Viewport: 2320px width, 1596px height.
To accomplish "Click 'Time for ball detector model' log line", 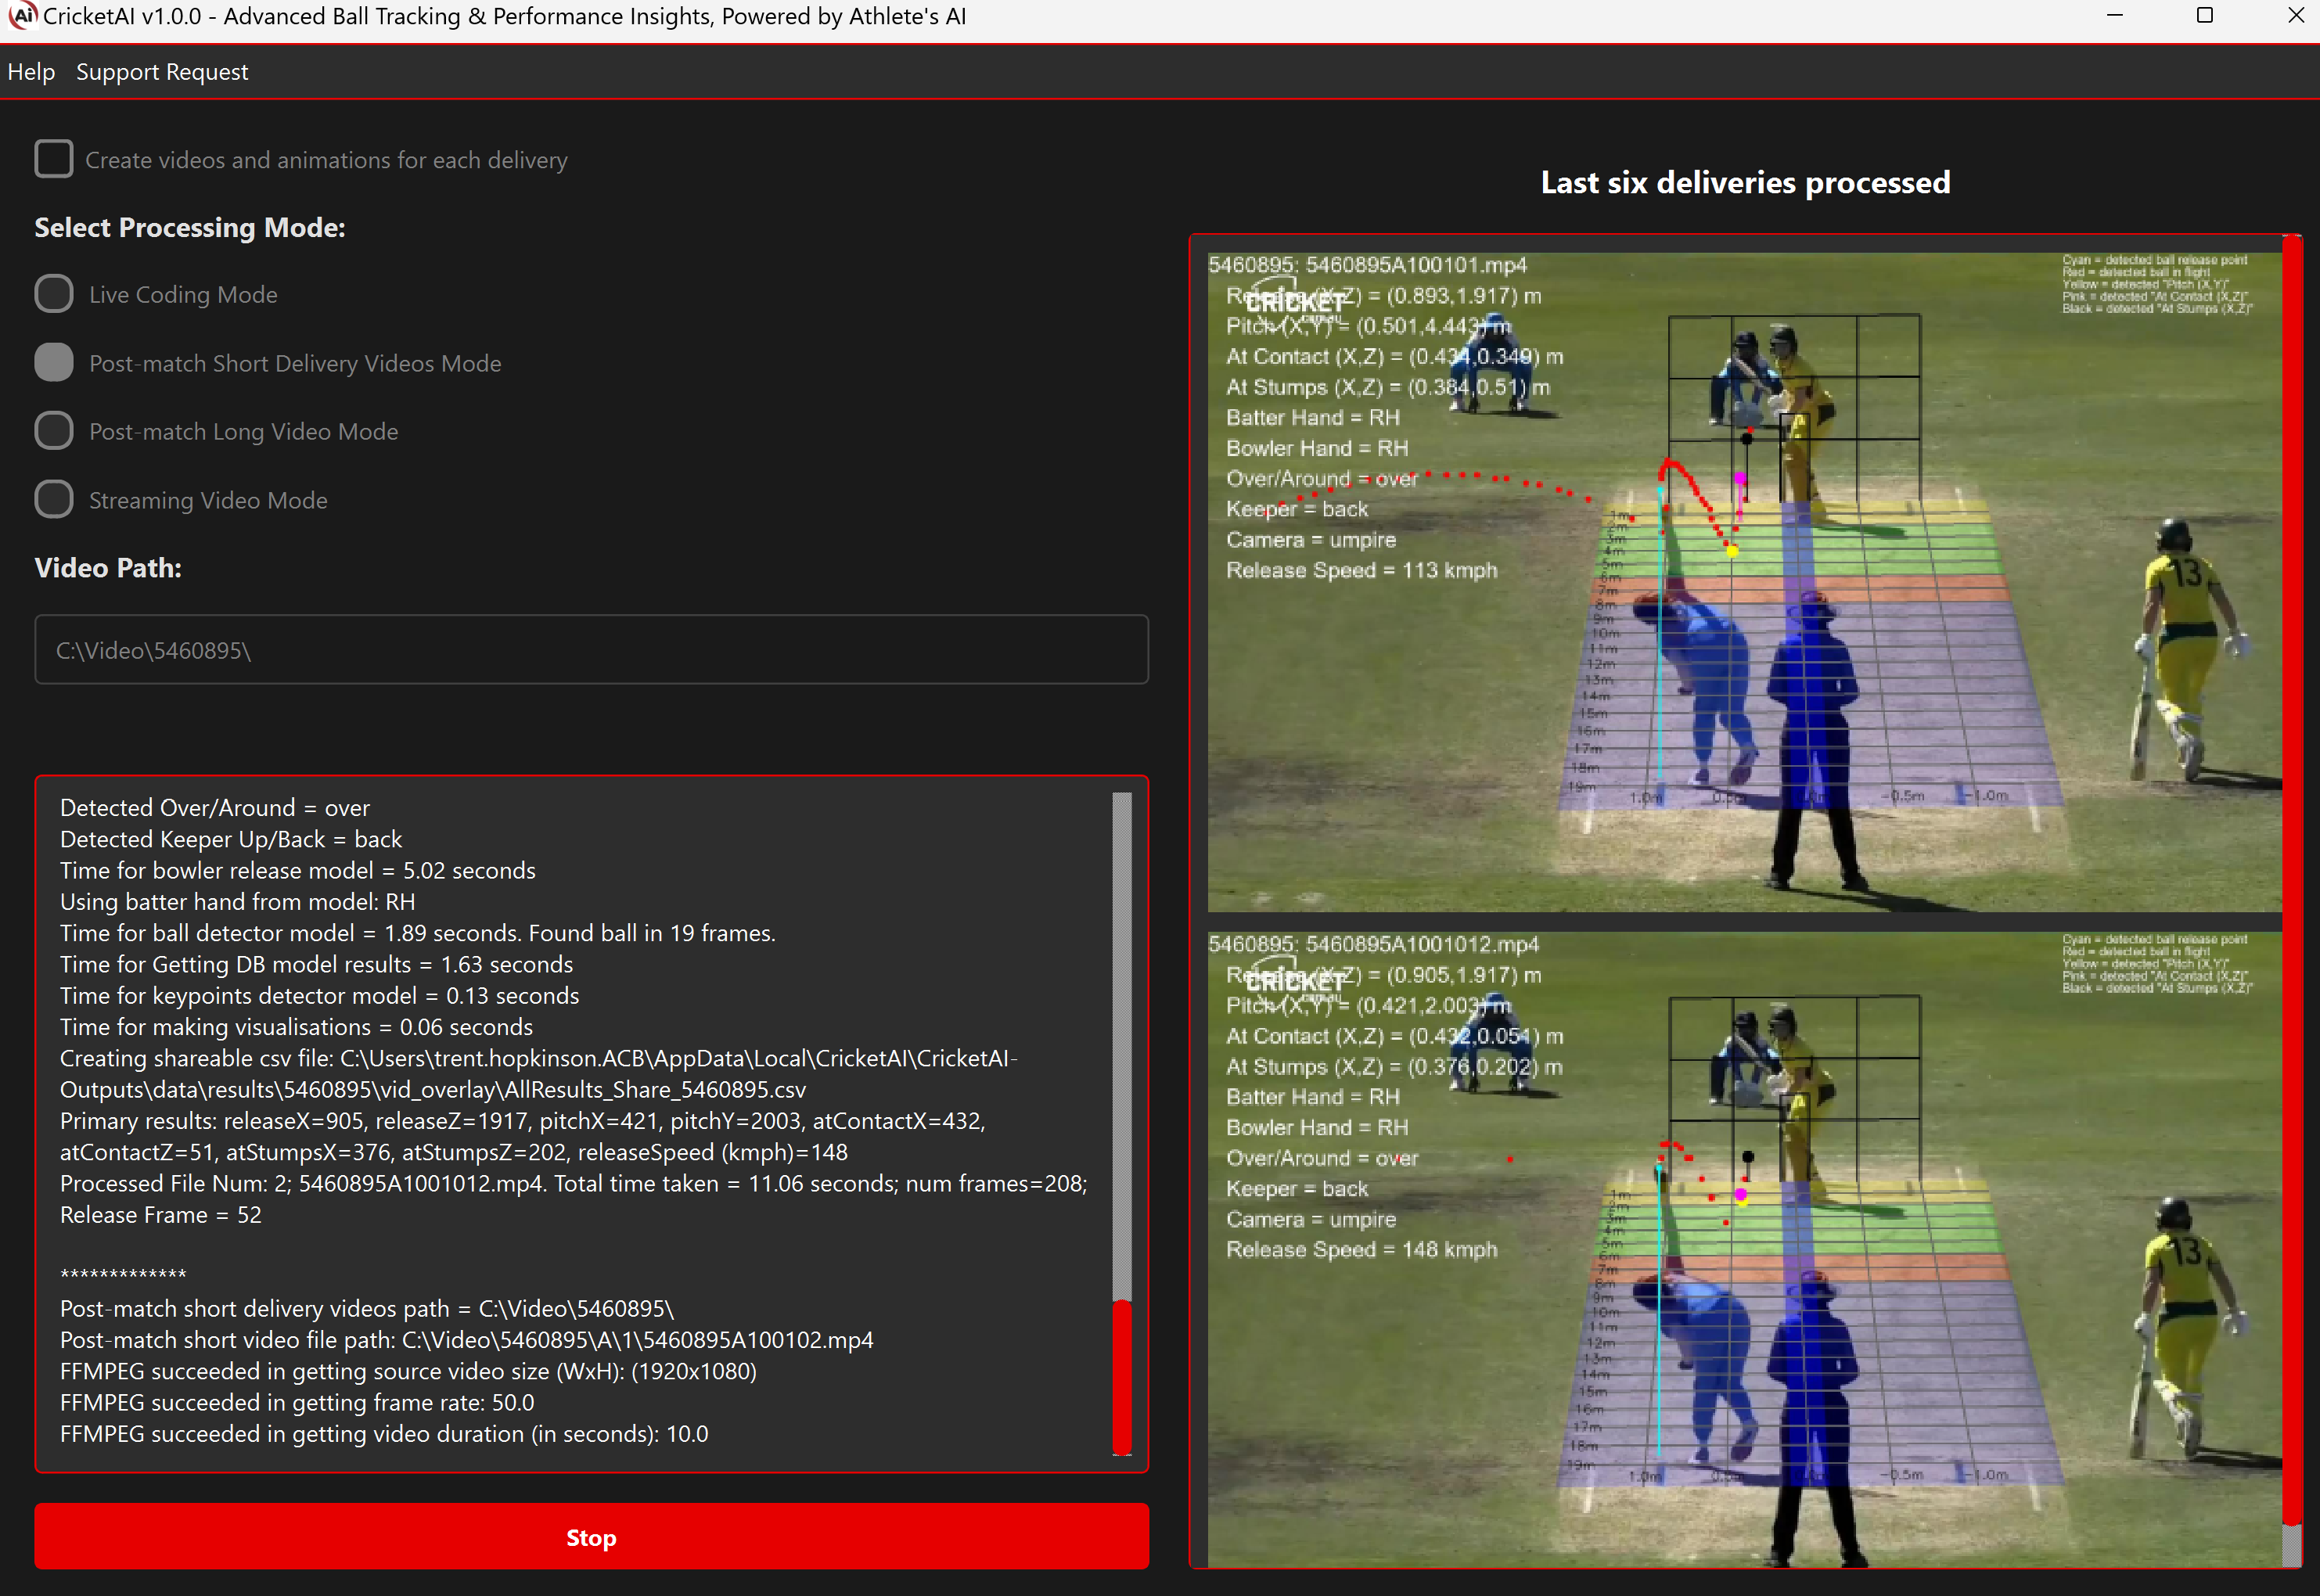I will [x=418, y=933].
